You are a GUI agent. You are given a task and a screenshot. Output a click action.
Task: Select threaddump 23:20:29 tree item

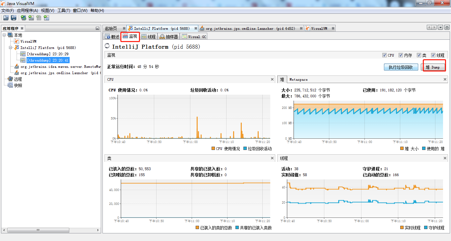(47, 54)
